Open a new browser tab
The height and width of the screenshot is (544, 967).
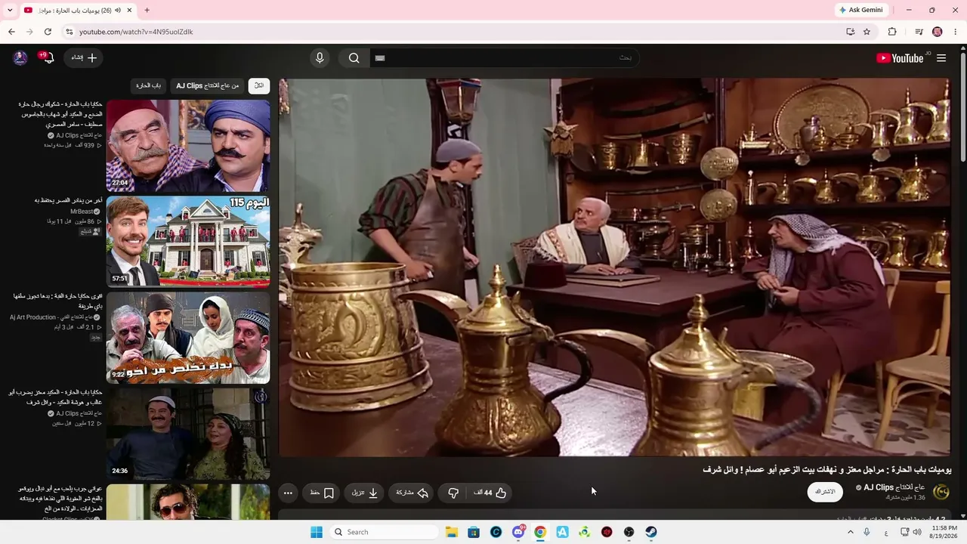tap(147, 10)
